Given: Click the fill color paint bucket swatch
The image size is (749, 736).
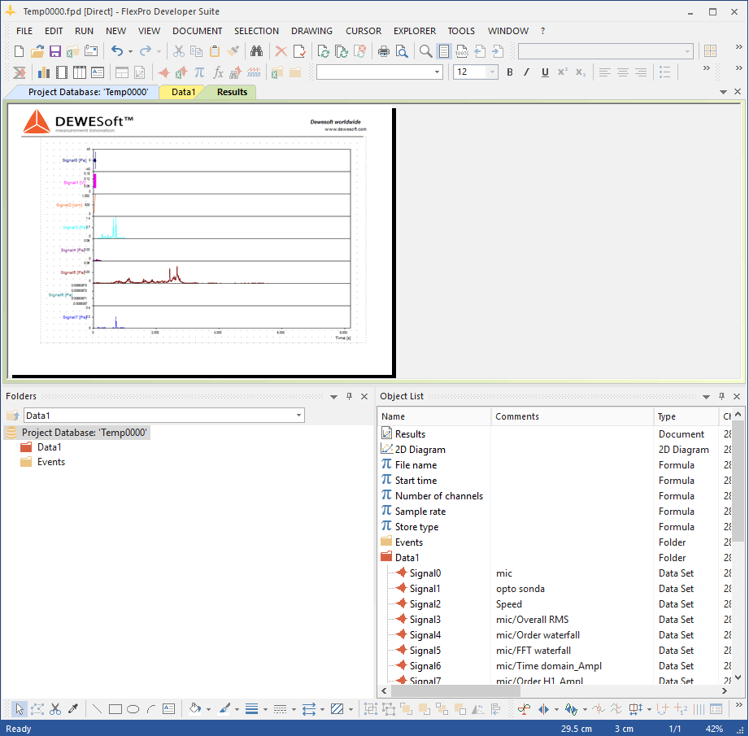Looking at the screenshot, I should 195,709.
